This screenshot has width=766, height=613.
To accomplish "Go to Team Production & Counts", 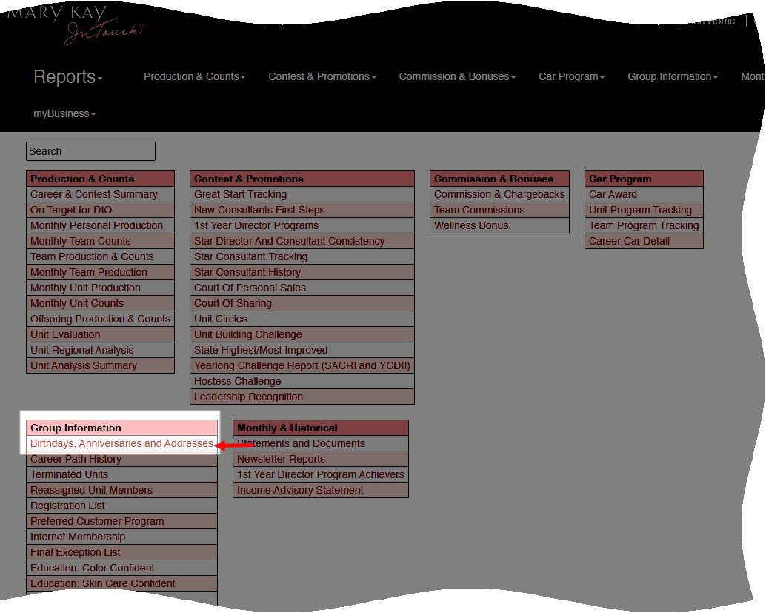I will pos(100,257).
